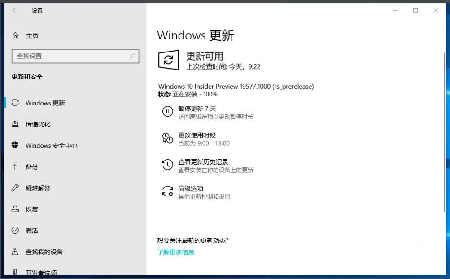450x279 pixels.
Task: Click the vertical scrollbar on right
Action: click(445, 132)
